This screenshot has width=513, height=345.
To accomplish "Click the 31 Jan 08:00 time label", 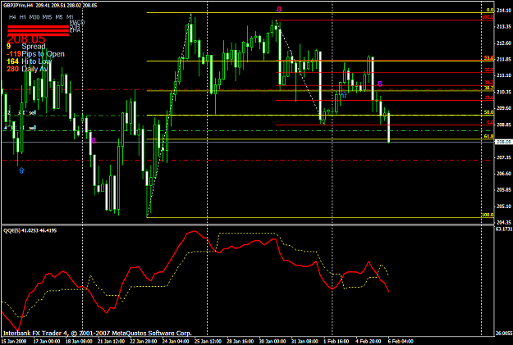I will click(305, 341).
